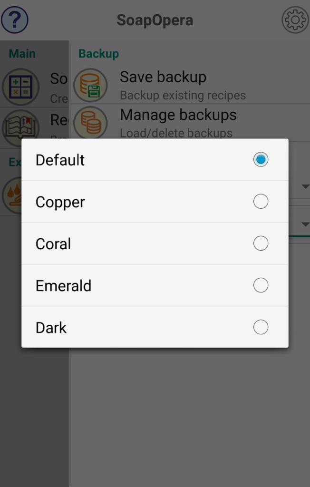Viewport: 310px width, 487px height.
Task: Open the settings gear icon
Action: click(295, 20)
